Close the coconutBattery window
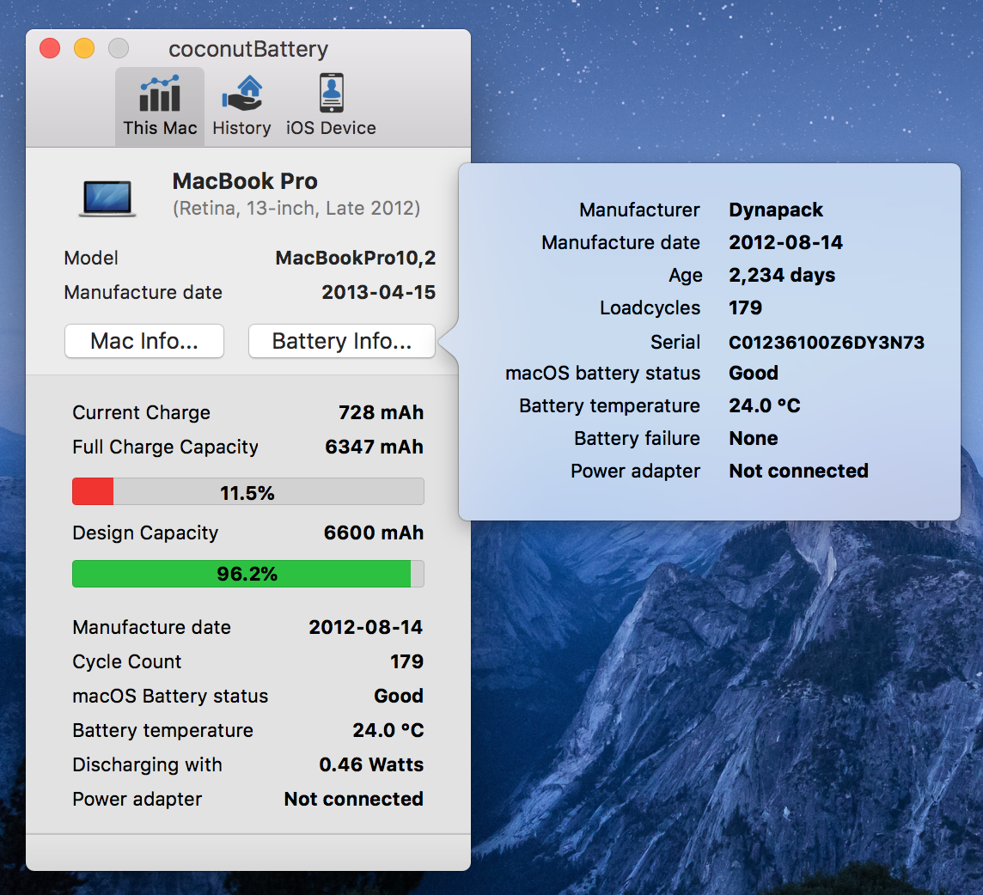The width and height of the screenshot is (983, 895). click(x=50, y=48)
